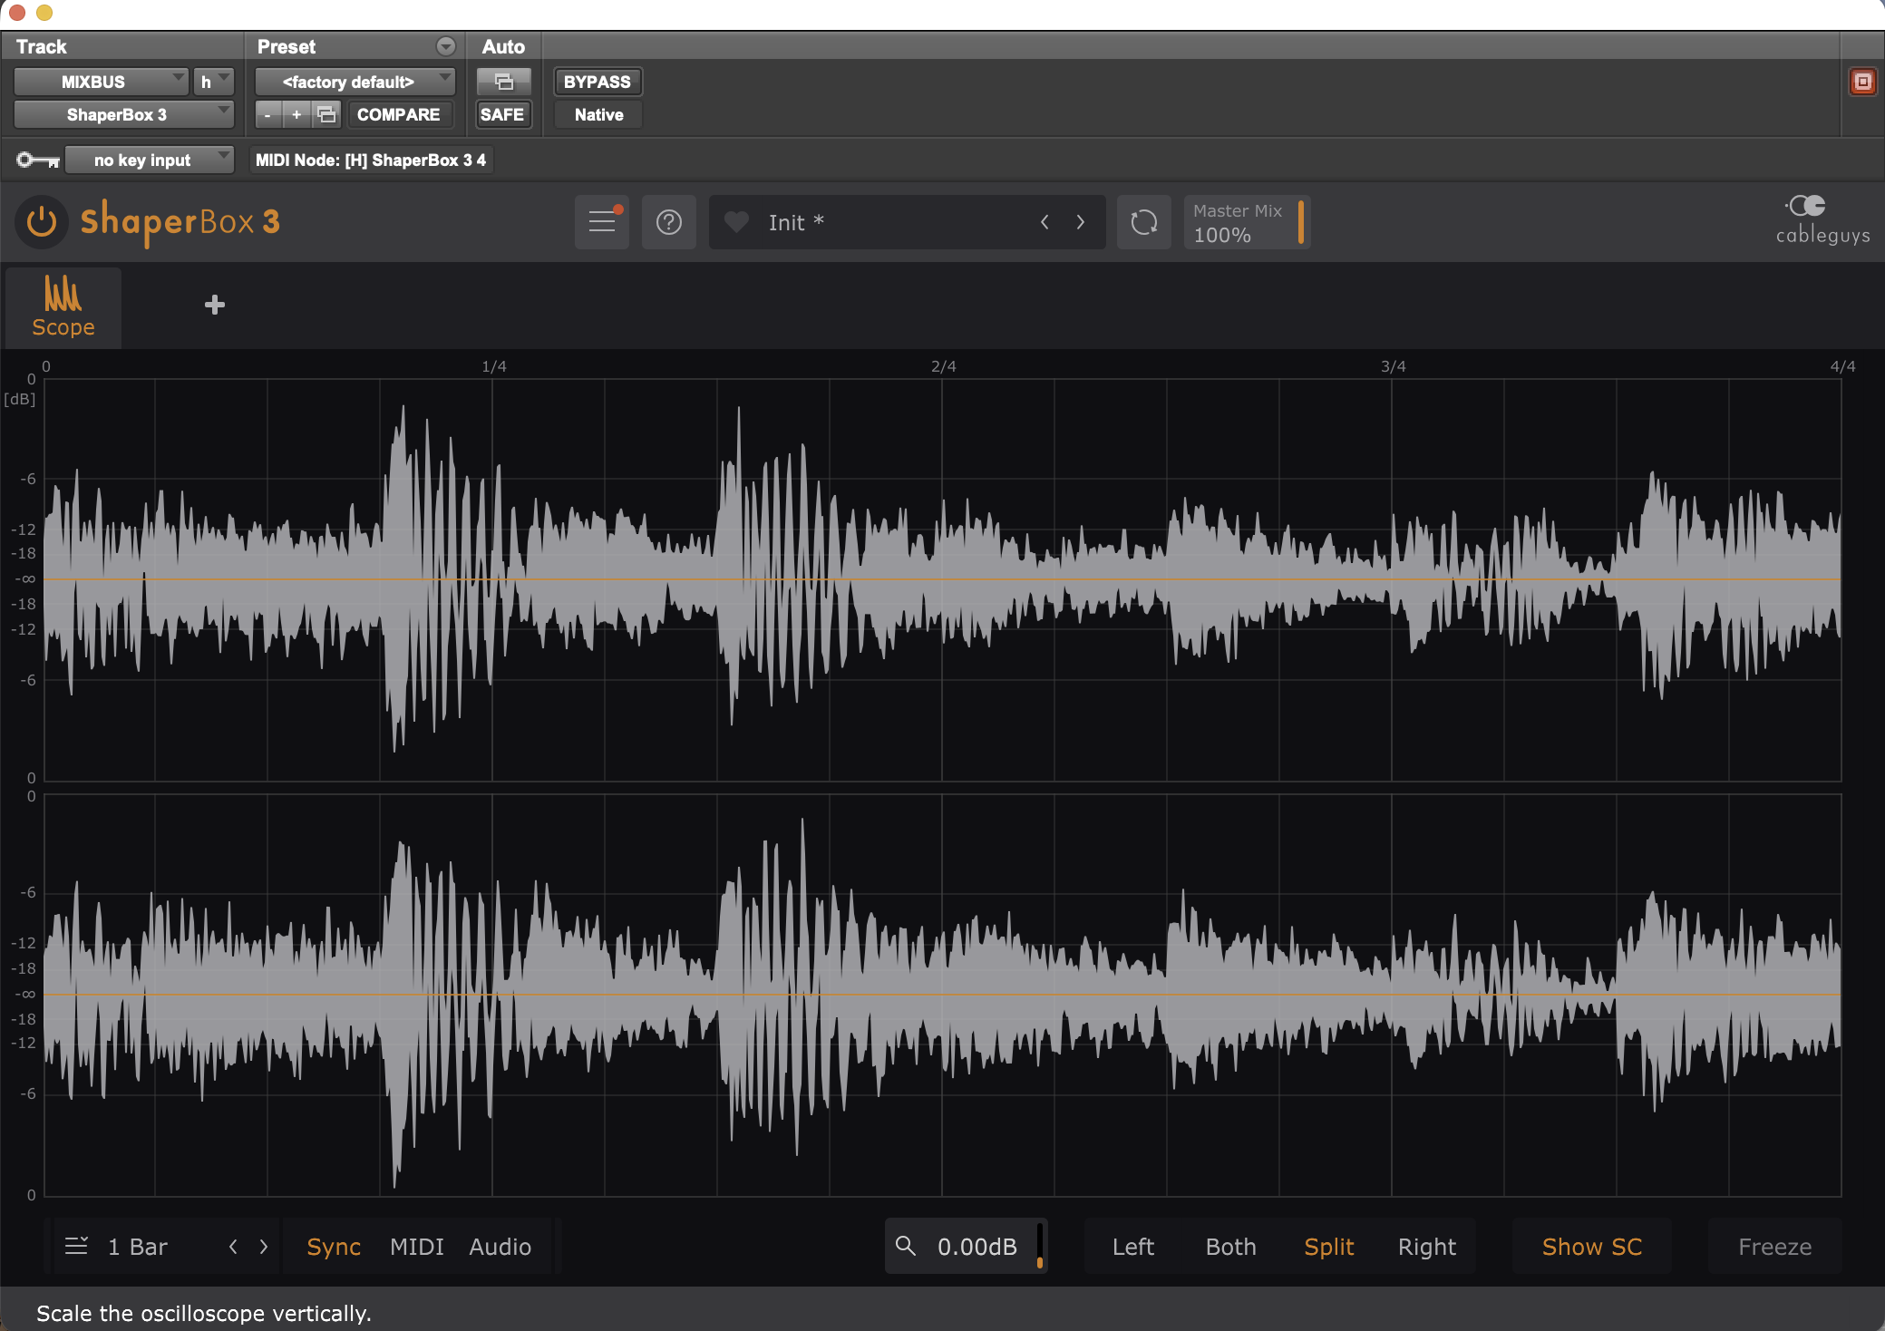This screenshot has height=1331, width=1885.
Task: Click the key input key icon
Action: 38,160
